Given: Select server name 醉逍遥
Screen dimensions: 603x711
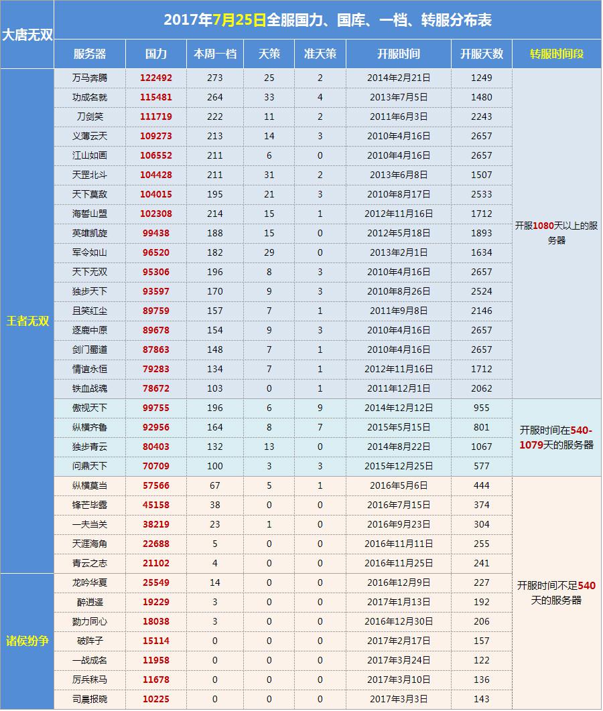Looking at the screenshot, I should 90,602.
